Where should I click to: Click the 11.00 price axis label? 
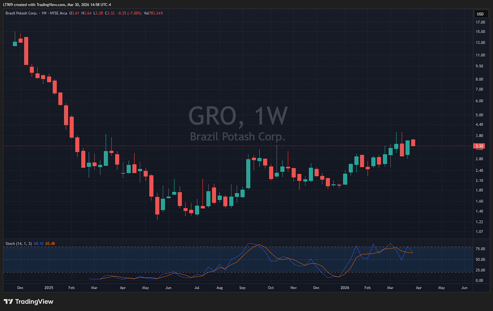(x=480, y=55)
